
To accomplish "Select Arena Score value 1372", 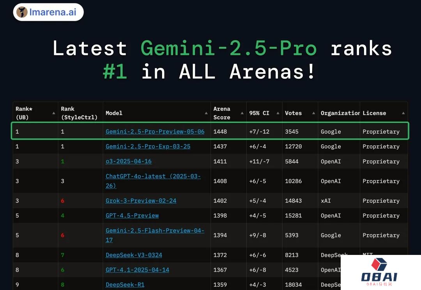I will point(220,255).
